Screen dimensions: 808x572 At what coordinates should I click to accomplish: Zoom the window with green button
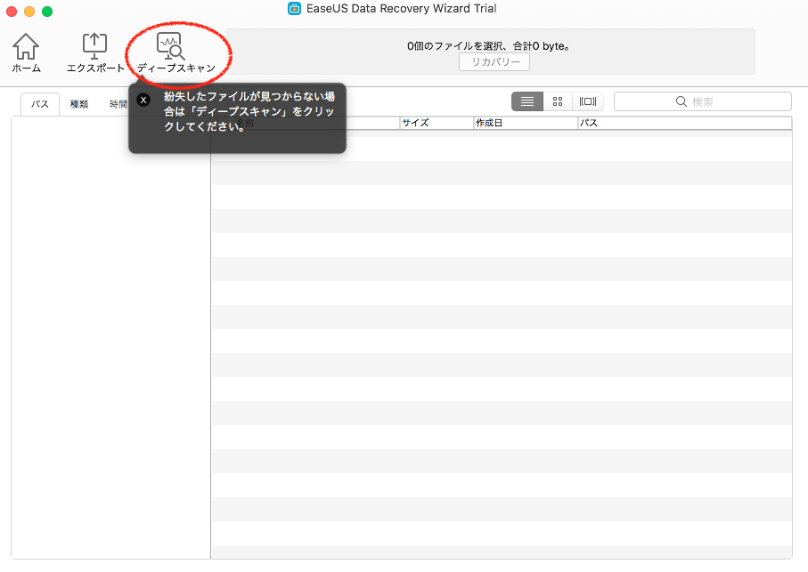tap(47, 12)
